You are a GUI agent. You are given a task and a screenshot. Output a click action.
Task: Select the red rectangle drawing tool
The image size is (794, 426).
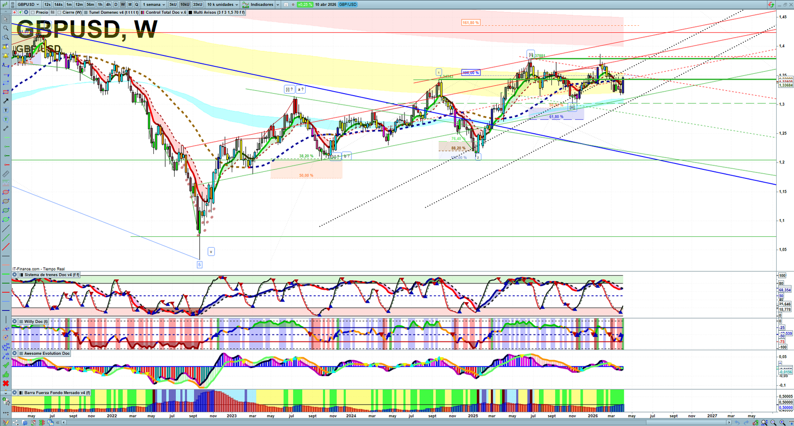pos(5,92)
